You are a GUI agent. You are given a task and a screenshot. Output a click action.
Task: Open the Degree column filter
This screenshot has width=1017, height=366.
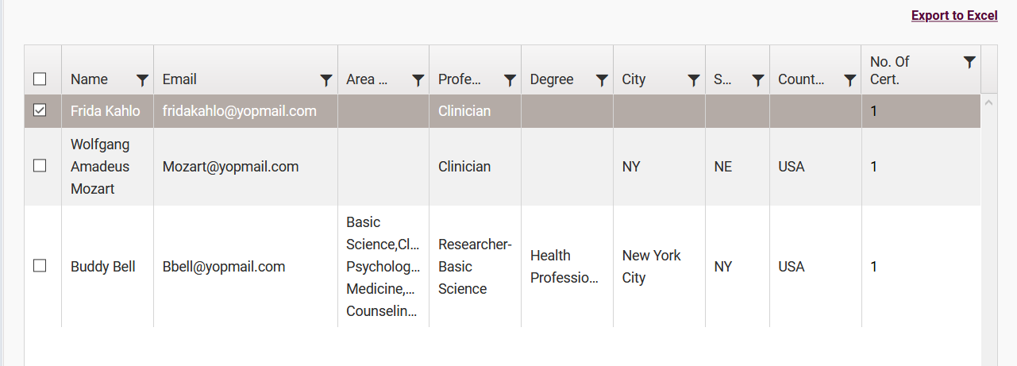click(x=602, y=79)
